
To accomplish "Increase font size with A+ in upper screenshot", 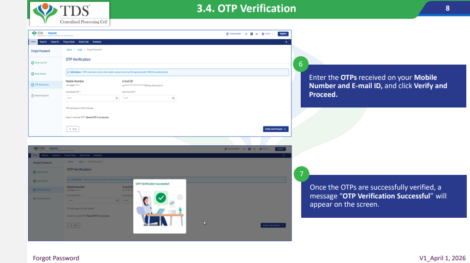I will click(256, 34).
